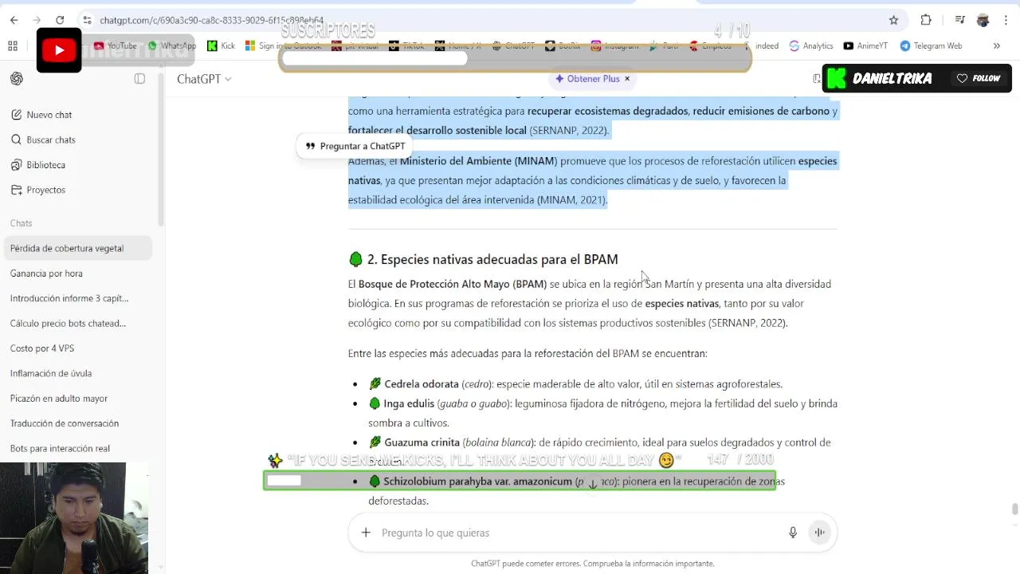Open the ChatGPT model selector dropdown

point(204,79)
